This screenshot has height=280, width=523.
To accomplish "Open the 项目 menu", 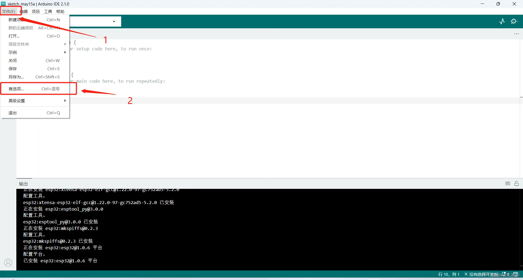I will [36, 11].
